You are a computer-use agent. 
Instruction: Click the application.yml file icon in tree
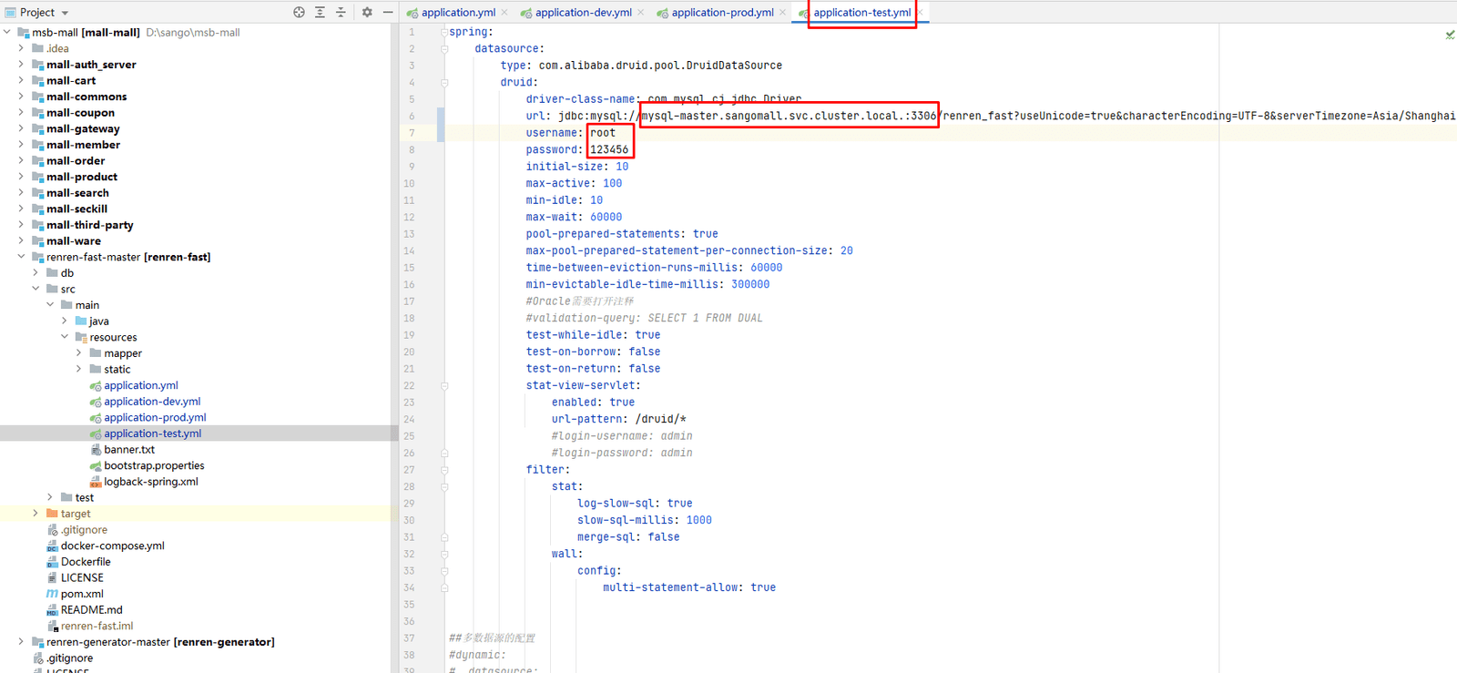(96, 385)
